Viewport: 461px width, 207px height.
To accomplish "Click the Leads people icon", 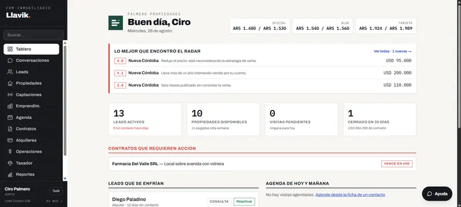I will click(10, 72).
